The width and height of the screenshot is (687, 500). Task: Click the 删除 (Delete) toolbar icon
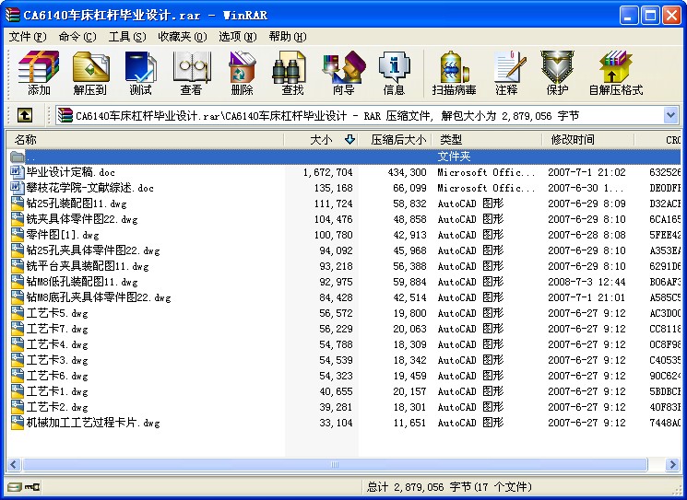[x=242, y=67]
